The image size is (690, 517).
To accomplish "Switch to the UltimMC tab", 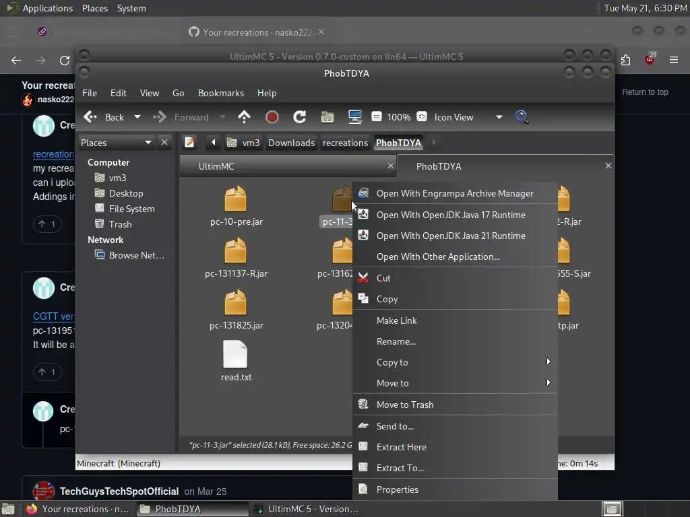I will [x=288, y=166].
